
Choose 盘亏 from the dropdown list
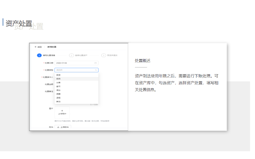(58, 86)
